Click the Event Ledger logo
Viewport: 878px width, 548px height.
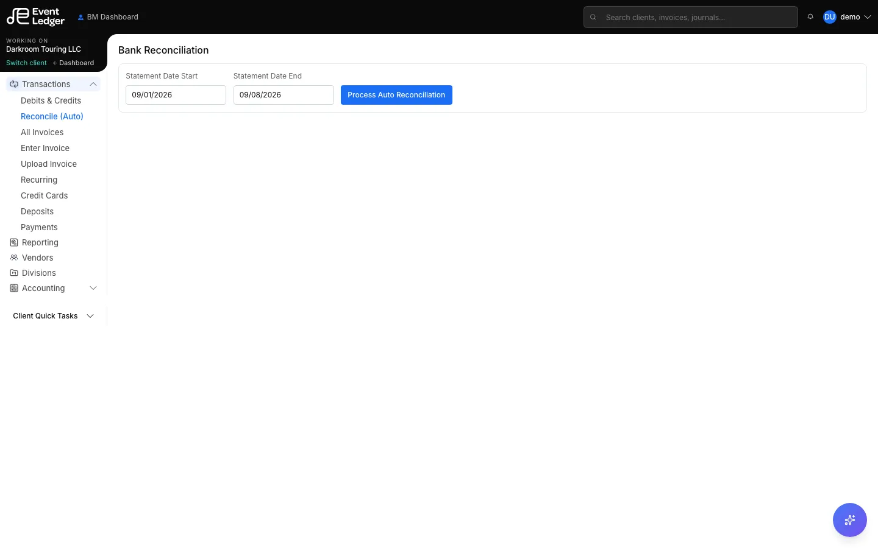(35, 16)
